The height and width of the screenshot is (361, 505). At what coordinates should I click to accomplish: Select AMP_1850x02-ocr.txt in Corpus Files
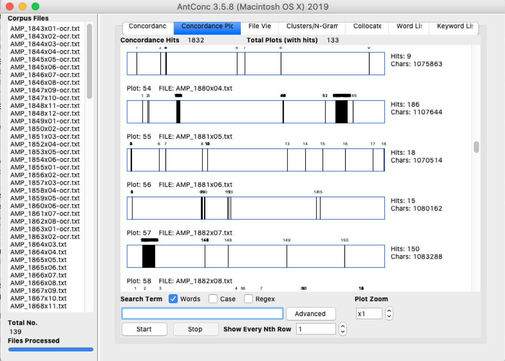tap(45, 129)
